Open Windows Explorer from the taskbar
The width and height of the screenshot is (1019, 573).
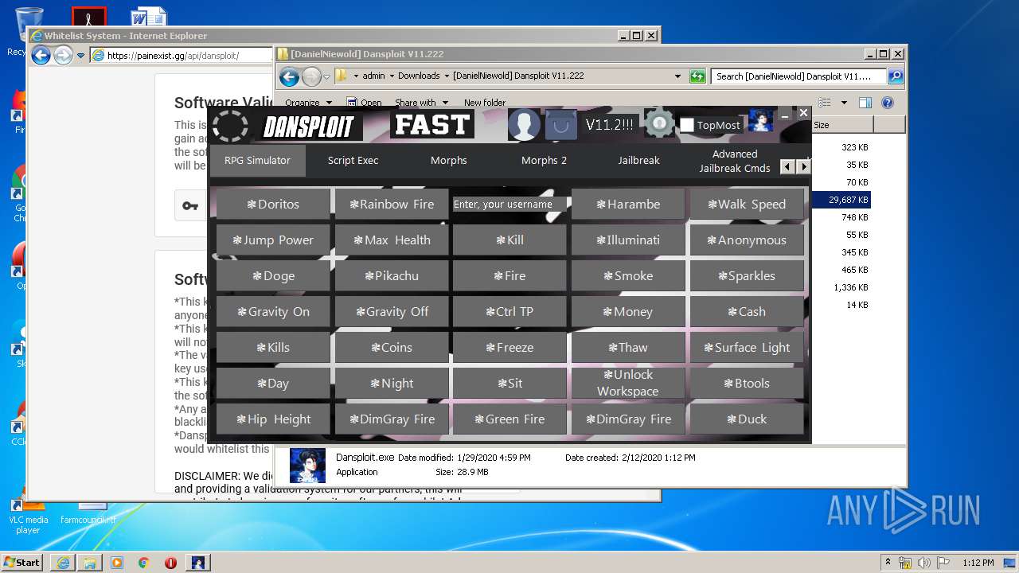click(x=90, y=563)
